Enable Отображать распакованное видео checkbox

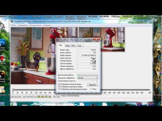(x=59, y=89)
